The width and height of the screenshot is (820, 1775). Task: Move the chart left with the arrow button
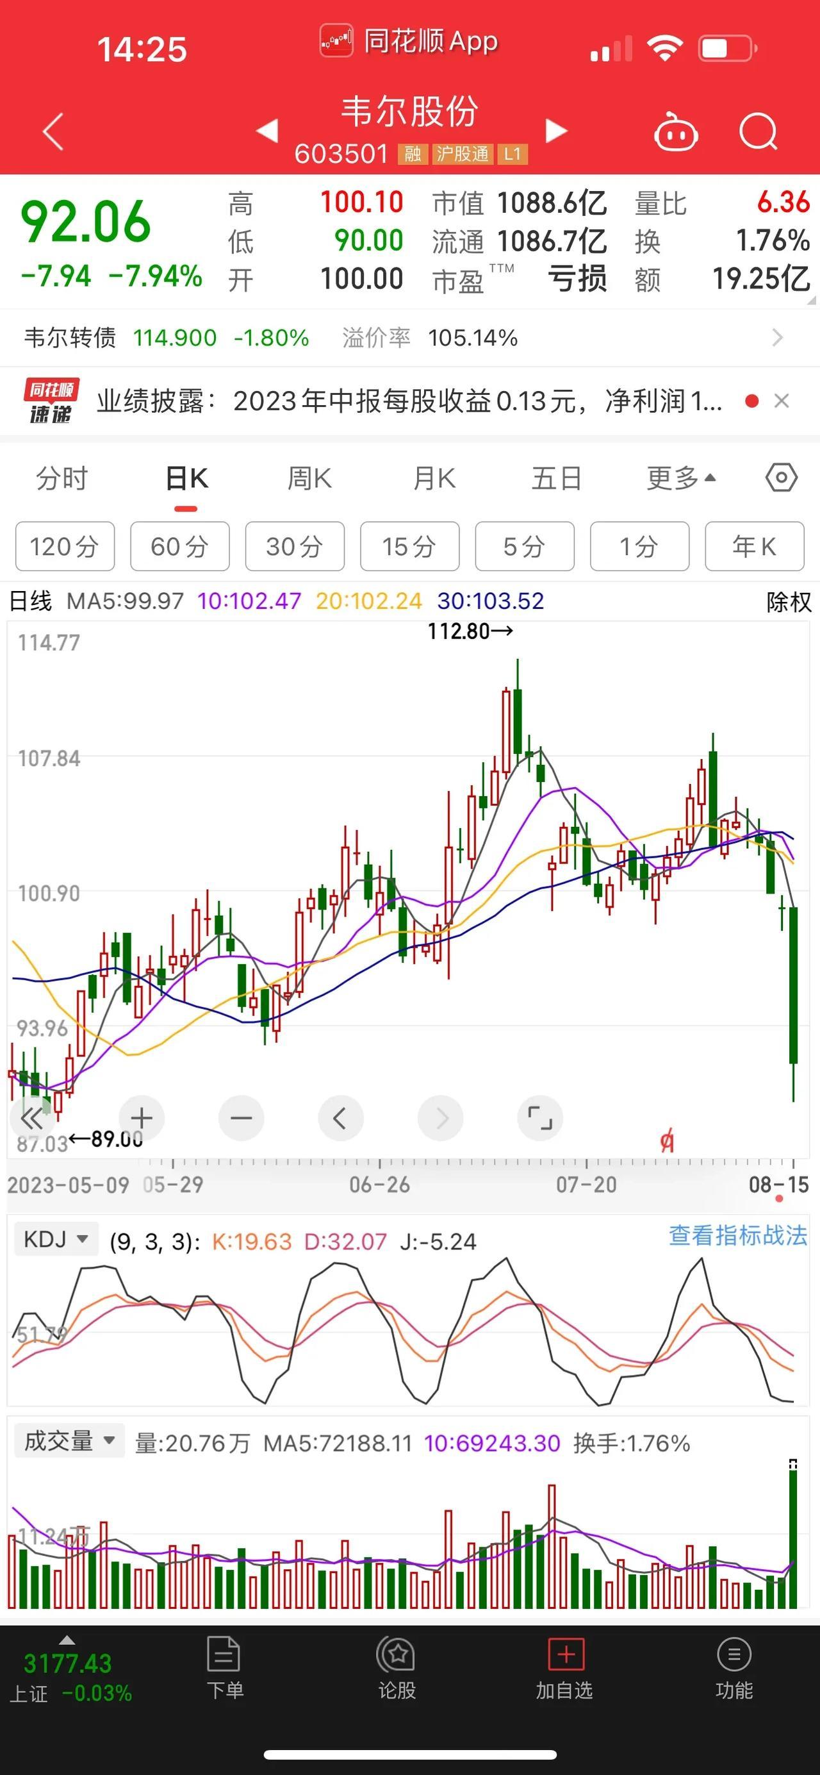(340, 1118)
